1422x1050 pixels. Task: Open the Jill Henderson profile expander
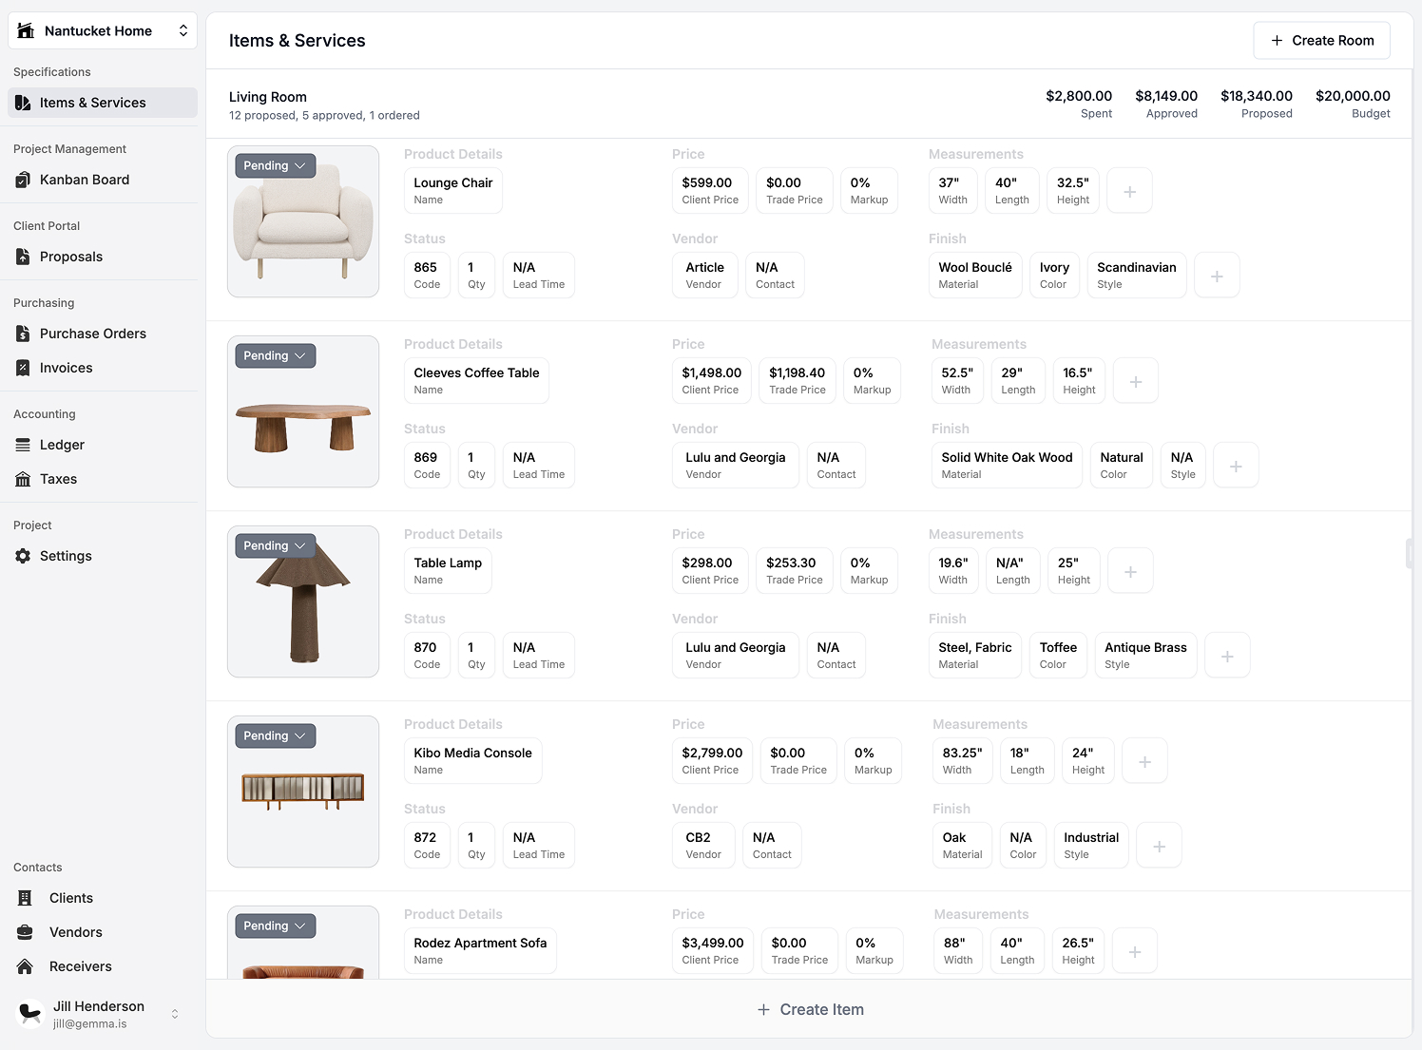(x=174, y=1014)
